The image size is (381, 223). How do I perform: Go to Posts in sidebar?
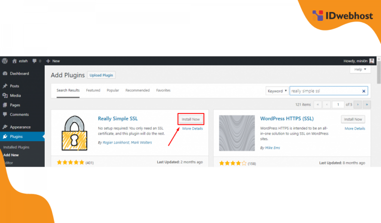[x=14, y=86]
